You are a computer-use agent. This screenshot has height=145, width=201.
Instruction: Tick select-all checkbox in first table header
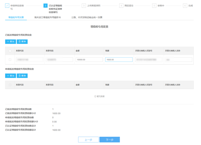[x=10, y=51]
